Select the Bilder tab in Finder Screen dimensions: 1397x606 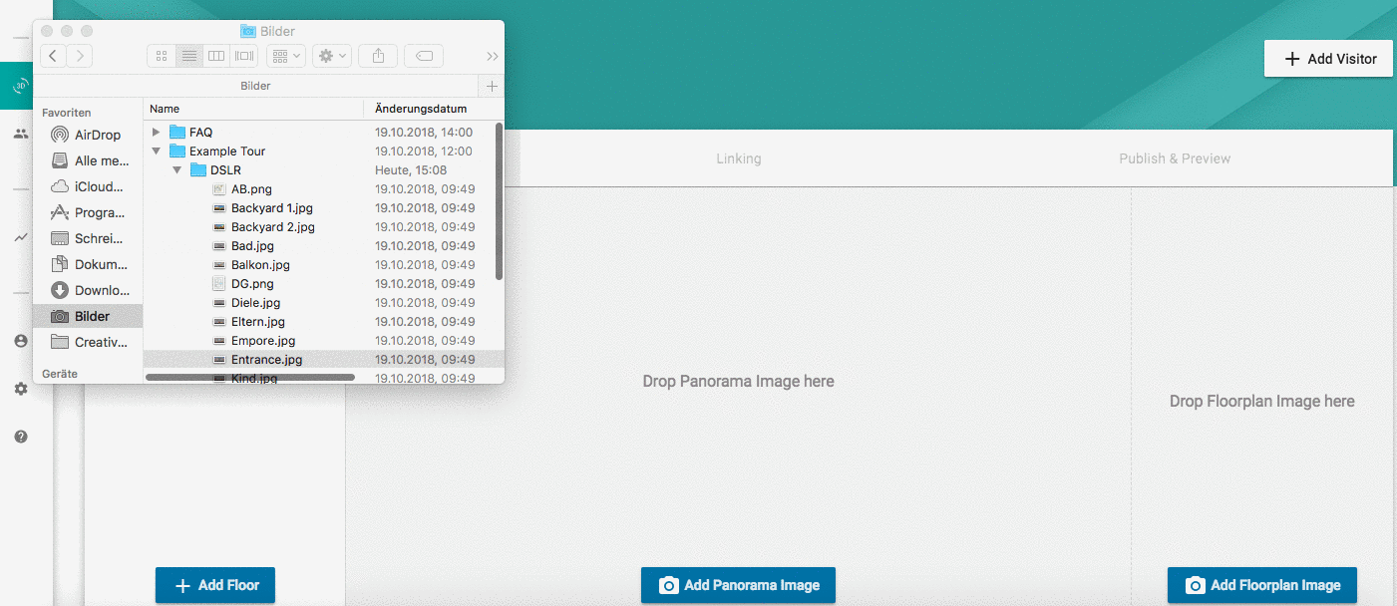click(255, 86)
